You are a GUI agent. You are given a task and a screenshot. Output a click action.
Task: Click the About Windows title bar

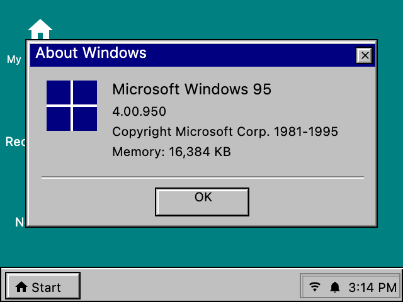(203, 55)
